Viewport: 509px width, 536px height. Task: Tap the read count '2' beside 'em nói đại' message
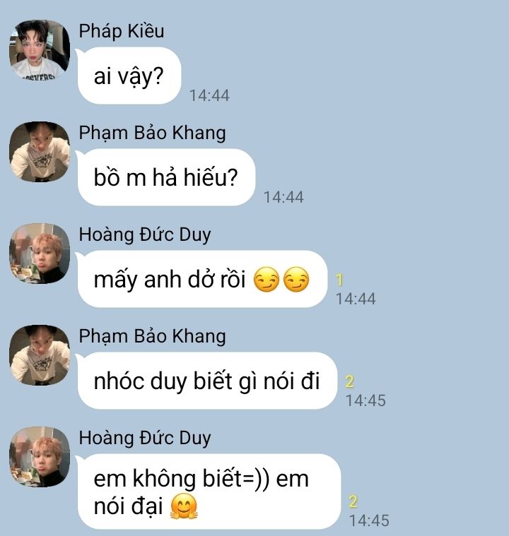[353, 501]
